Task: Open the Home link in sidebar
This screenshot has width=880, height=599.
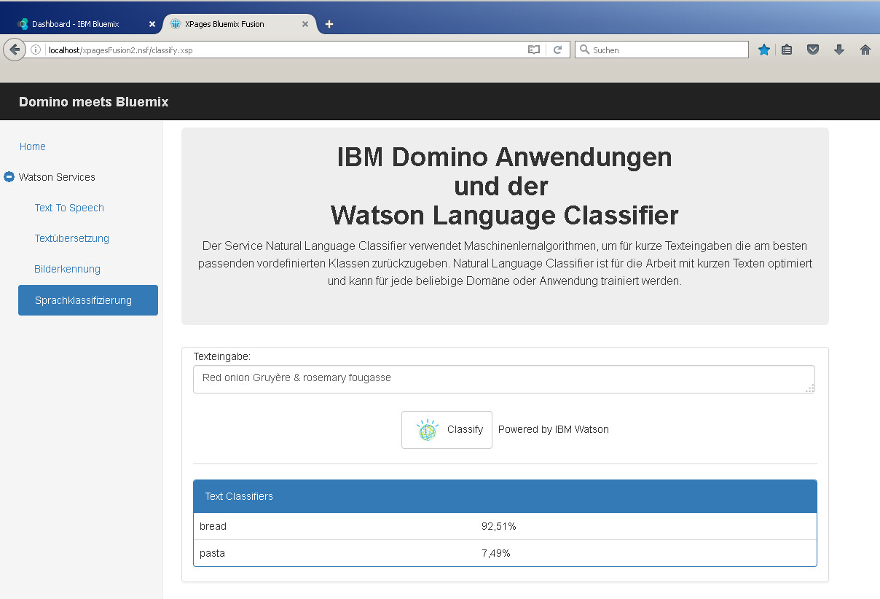Action: point(32,146)
